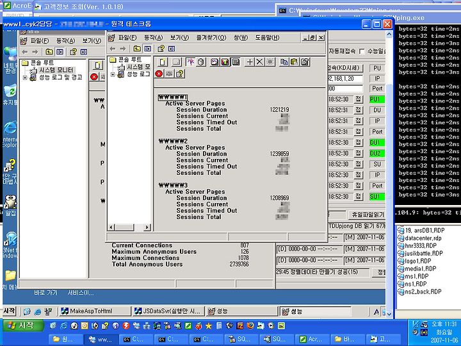Viewport: 461px width, 346px height.
Task: Click the New Counter Set toolbar icon
Action: click(163, 62)
